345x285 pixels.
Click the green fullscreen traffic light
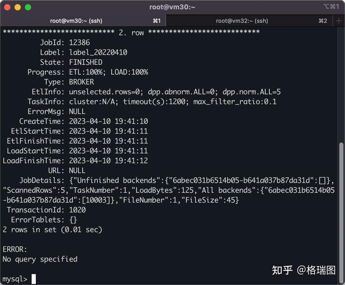point(28,7)
